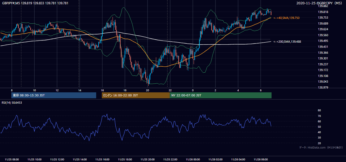Click the RSI axis level 70
Image resolution: width=346 pixels, height=162 pixels.
319,116
